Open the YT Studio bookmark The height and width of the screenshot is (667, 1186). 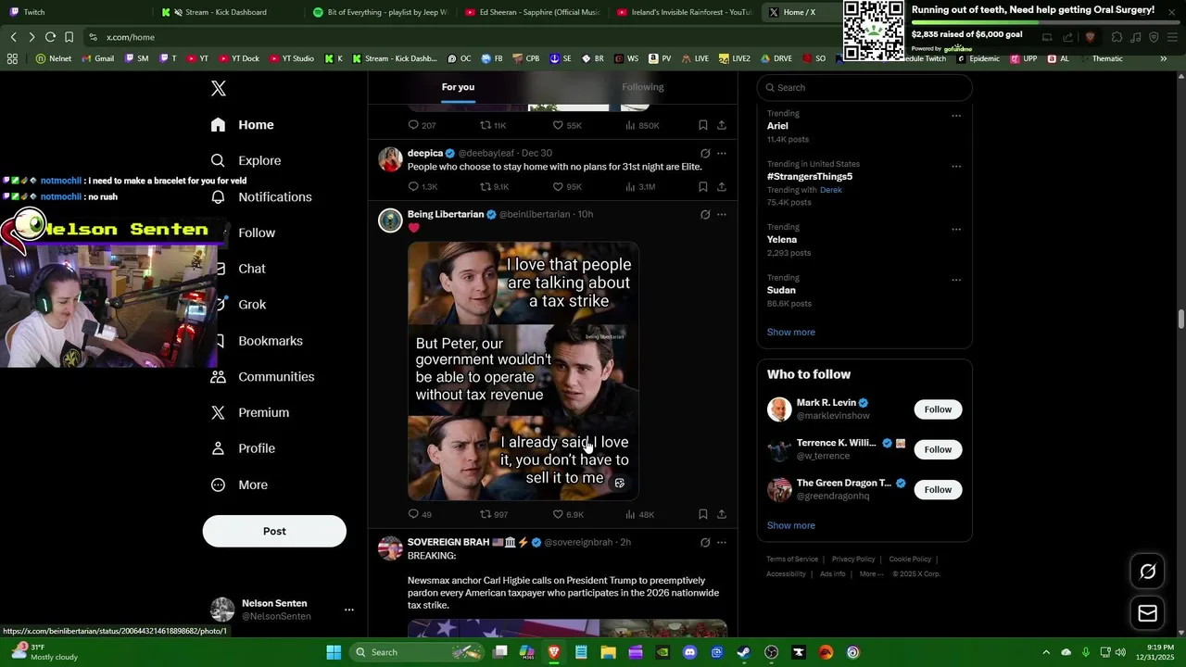(292, 58)
